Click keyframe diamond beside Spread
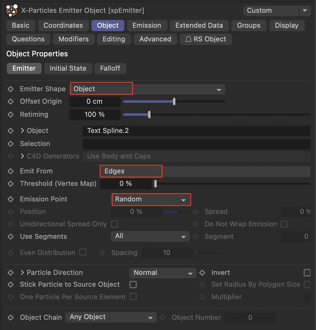The height and width of the screenshot is (330, 316). pyautogui.click(x=195, y=212)
